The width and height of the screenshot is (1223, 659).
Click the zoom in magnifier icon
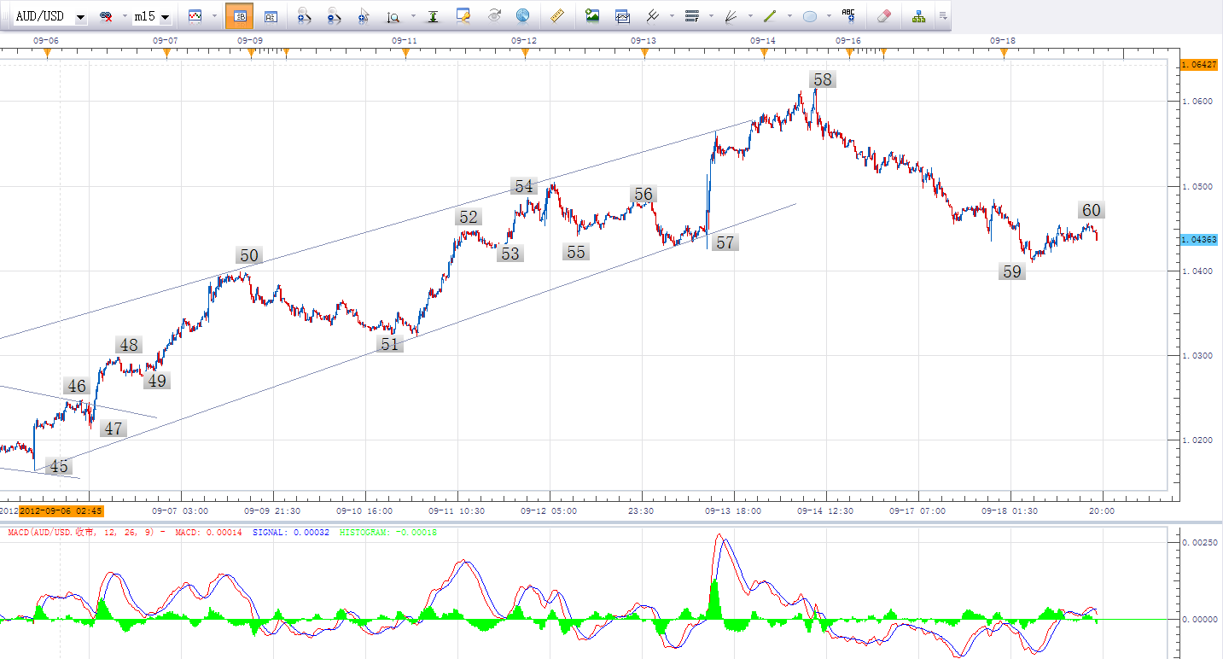pyautogui.click(x=304, y=16)
